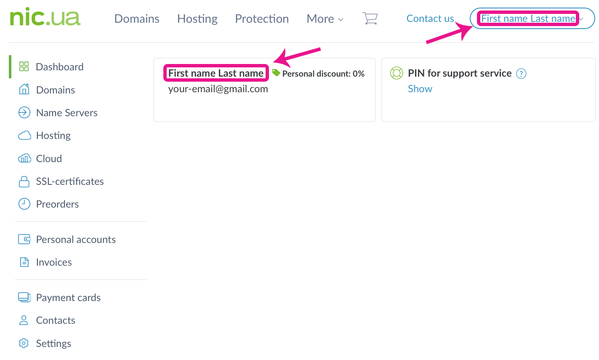Click the Name Servers arrow icon
Viewport: 599px width, 360px height.
[24, 112]
